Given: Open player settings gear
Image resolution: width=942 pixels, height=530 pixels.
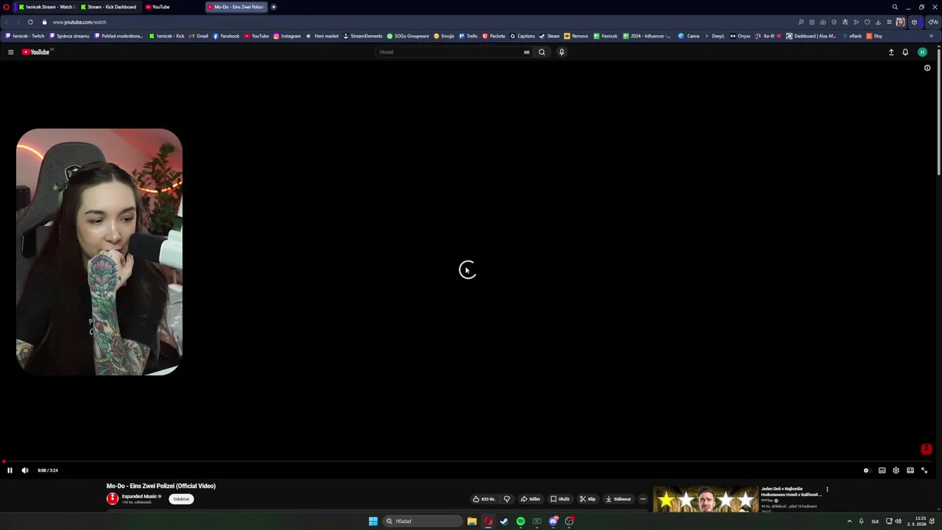Looking at the screenshot, I should (896, 470).
